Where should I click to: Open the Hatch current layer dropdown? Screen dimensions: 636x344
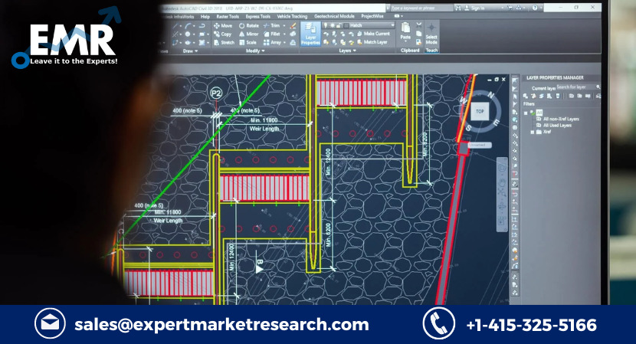(x=392, y=25)
